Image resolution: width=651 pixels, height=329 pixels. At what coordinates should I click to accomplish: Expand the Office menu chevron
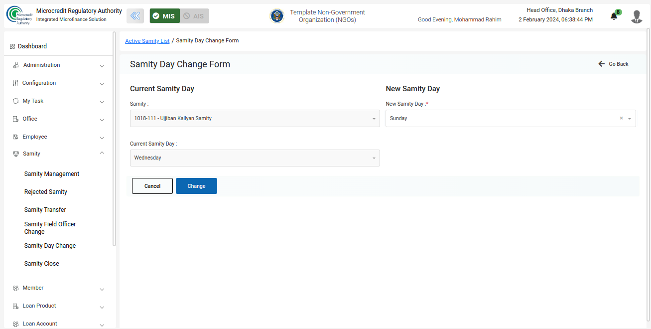click(102, 120)
